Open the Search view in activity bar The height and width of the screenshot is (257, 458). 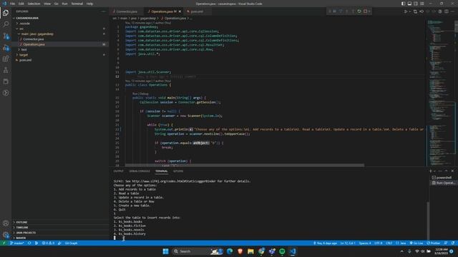pyautogui.click(x=6, y=24)
